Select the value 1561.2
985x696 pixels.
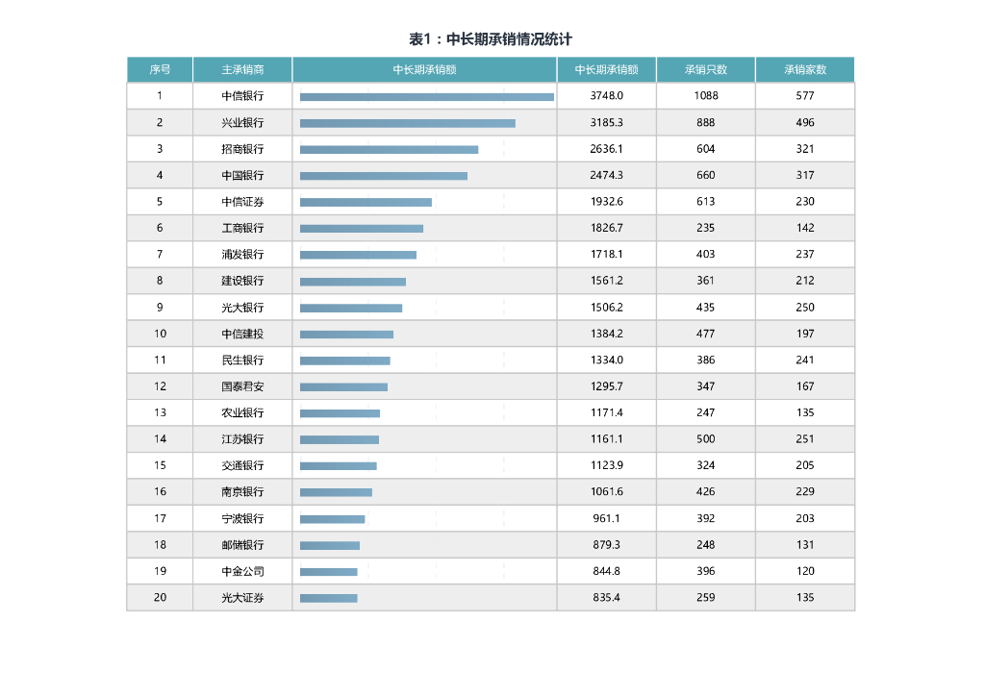point(606,281)
